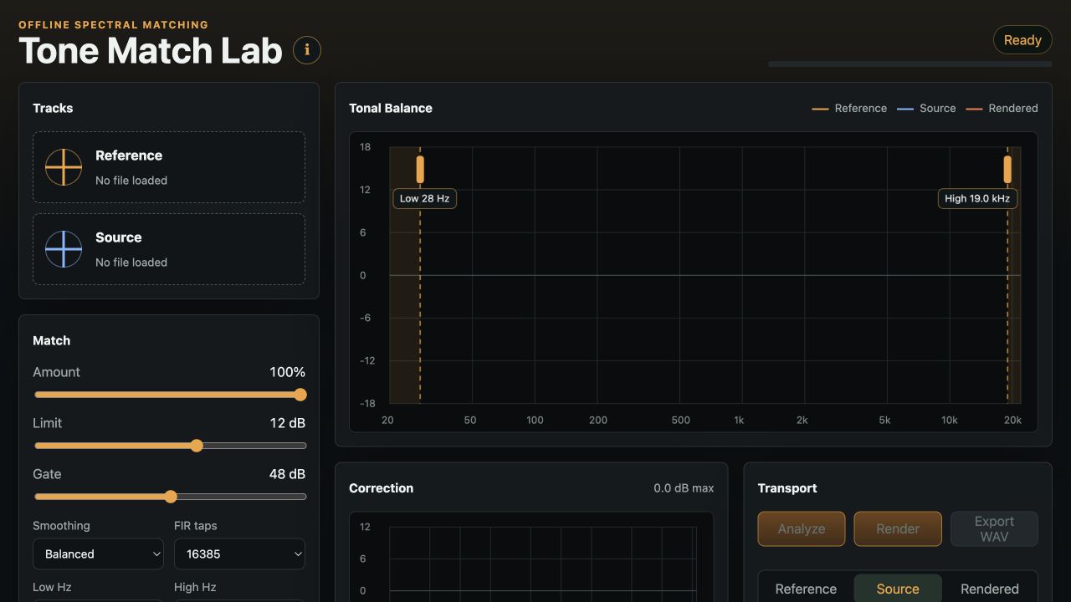
Task: Open the info icon beside Tone Match Lab
Action: click(x=307, y=50)
